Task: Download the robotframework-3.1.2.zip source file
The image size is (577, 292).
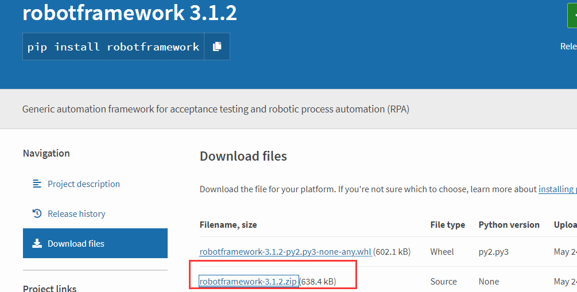Action: pyautogui.click(x=249, y=282)
